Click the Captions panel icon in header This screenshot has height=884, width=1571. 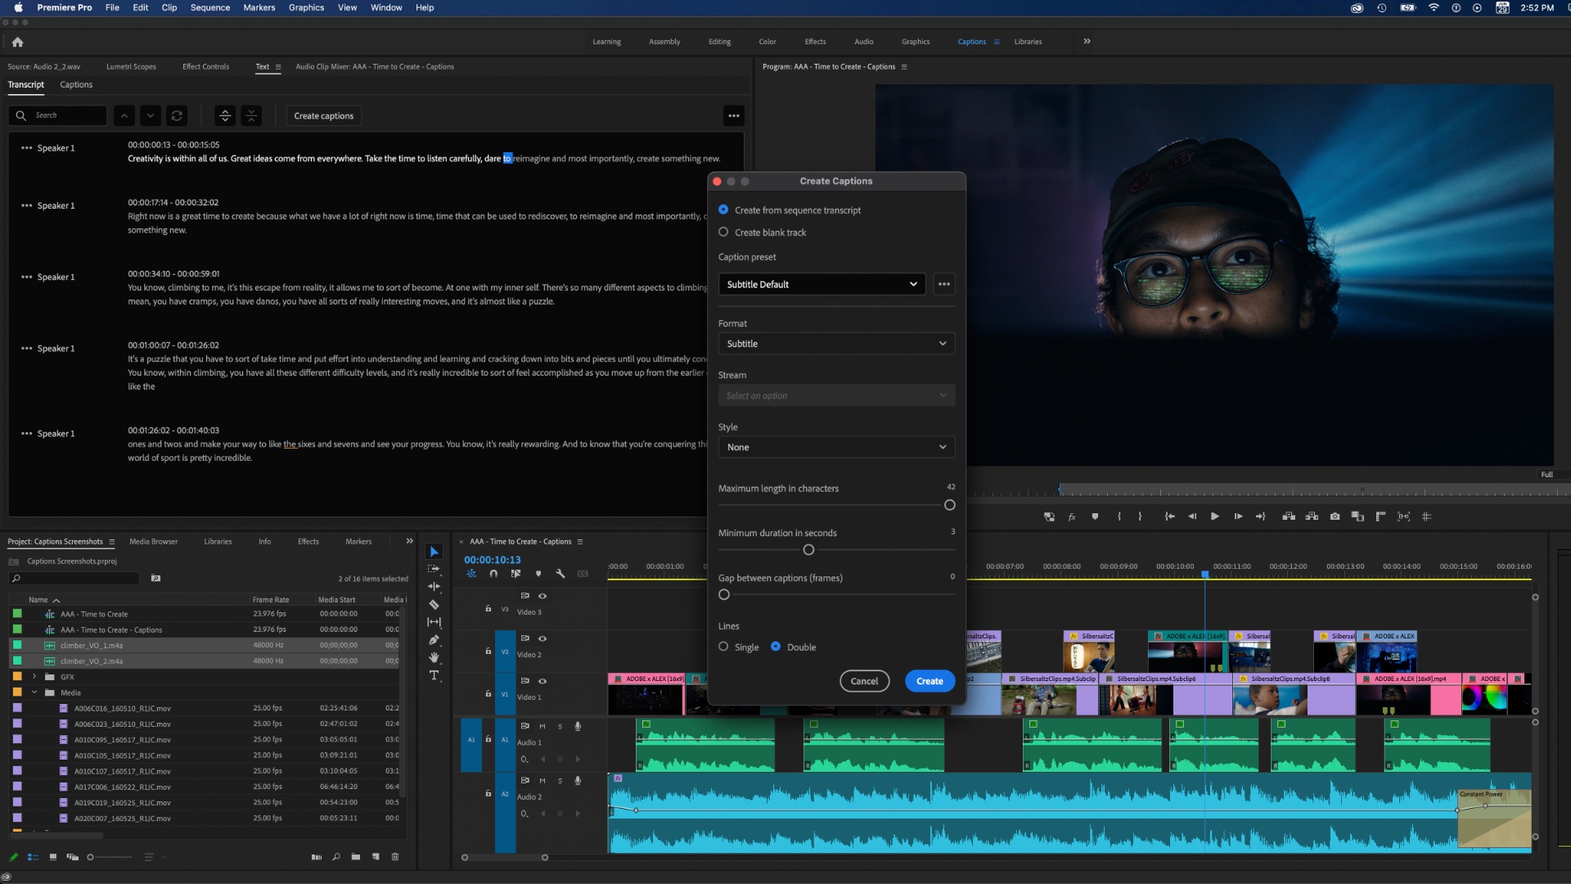(998, 42)
